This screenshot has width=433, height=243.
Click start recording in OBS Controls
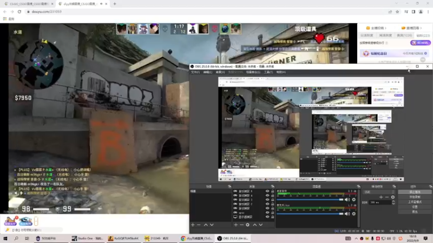pos(415,197)
